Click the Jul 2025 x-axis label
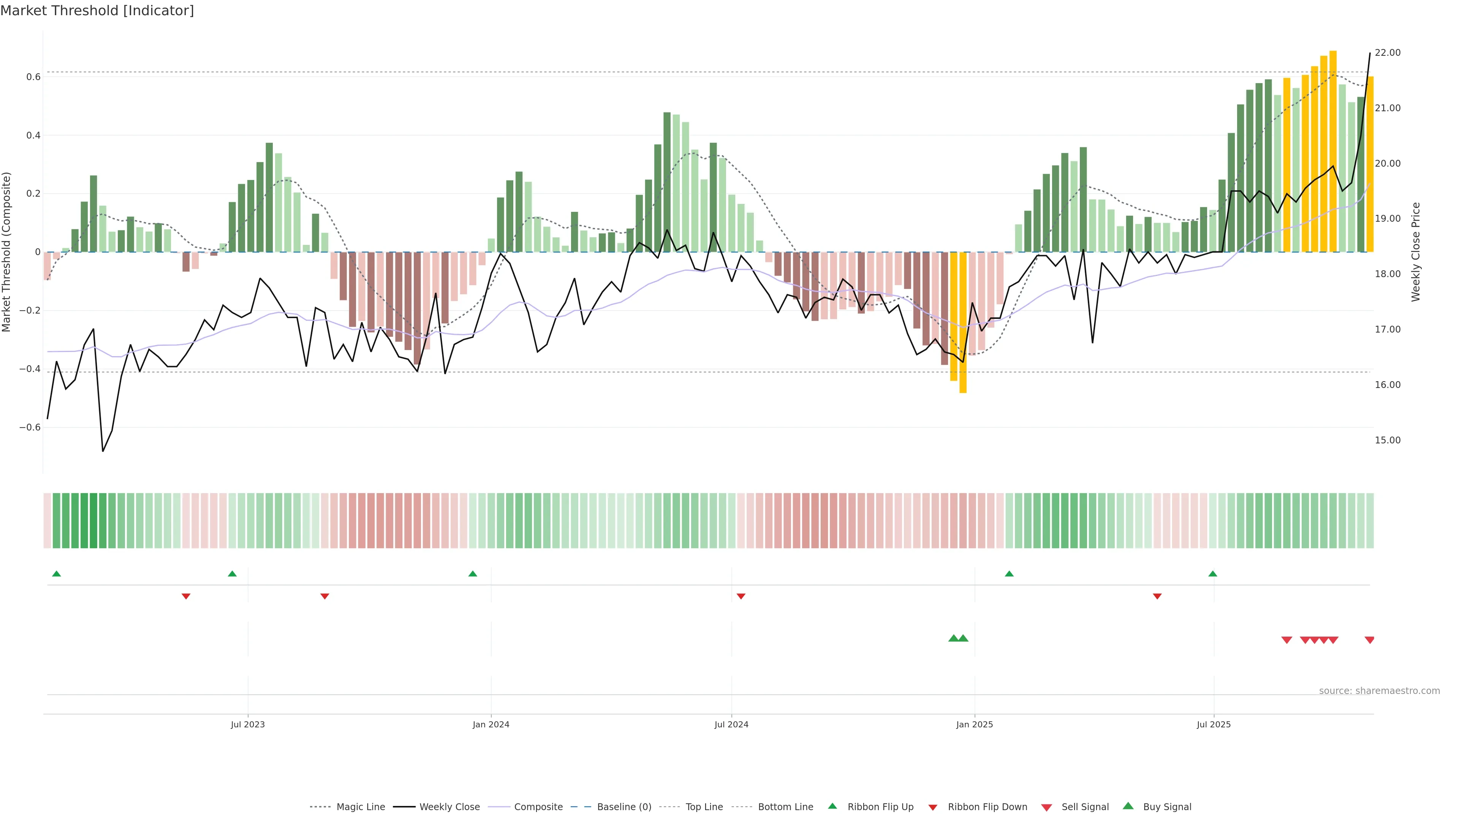Screen dimensions: 1459x820 coord(1214,724)
